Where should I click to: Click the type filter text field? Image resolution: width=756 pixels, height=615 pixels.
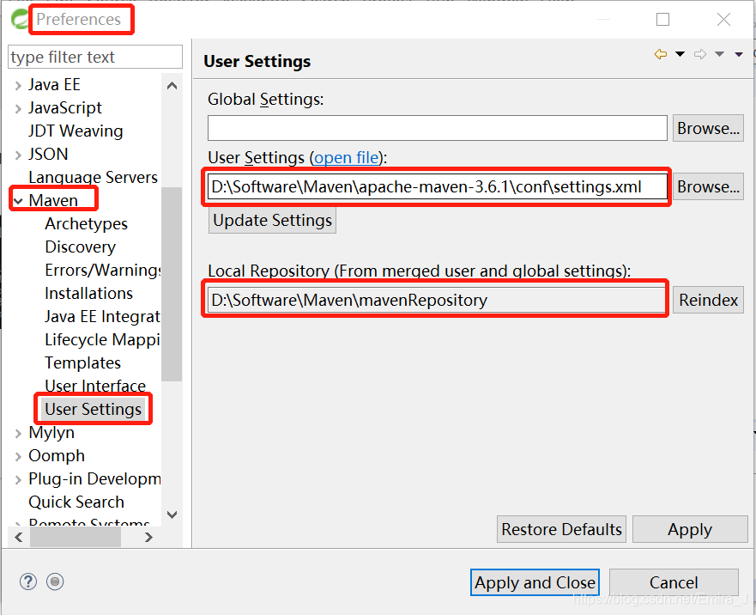tap(95, 57)
